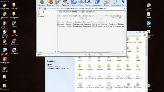Select the gfx folder in Explorer
Viewport: 164px width, 92px height.
click(99, 59)
